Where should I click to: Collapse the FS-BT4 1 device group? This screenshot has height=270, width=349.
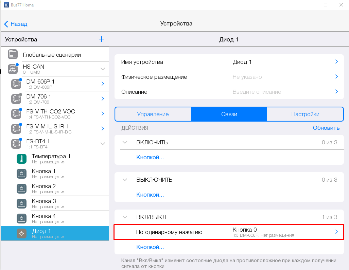(103, 144)
